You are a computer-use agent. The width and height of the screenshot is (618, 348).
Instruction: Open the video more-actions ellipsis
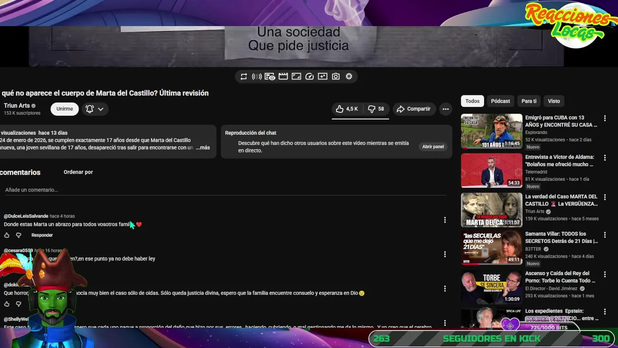[446, 109]
